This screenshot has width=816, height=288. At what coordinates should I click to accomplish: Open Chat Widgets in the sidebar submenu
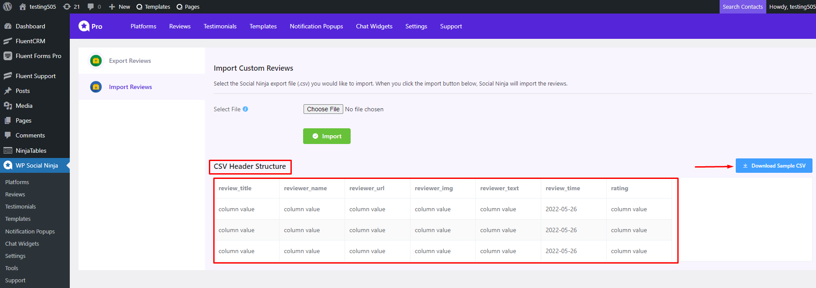(22, 243)
